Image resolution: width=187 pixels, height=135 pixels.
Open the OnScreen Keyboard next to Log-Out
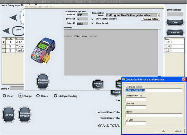click(25, 115)
